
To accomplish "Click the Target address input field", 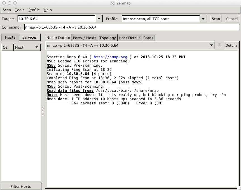I will 56,19.
